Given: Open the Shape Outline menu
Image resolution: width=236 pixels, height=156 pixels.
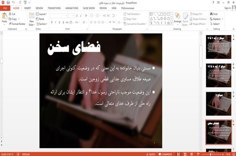Looking at the screenshot, I should [x=198, y=19].
